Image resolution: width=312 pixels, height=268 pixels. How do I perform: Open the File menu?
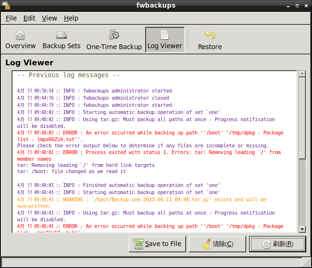pyautogui.click(x=11, y=18)
